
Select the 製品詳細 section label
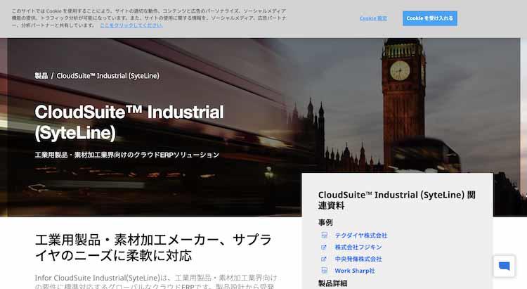coord(333,283)
